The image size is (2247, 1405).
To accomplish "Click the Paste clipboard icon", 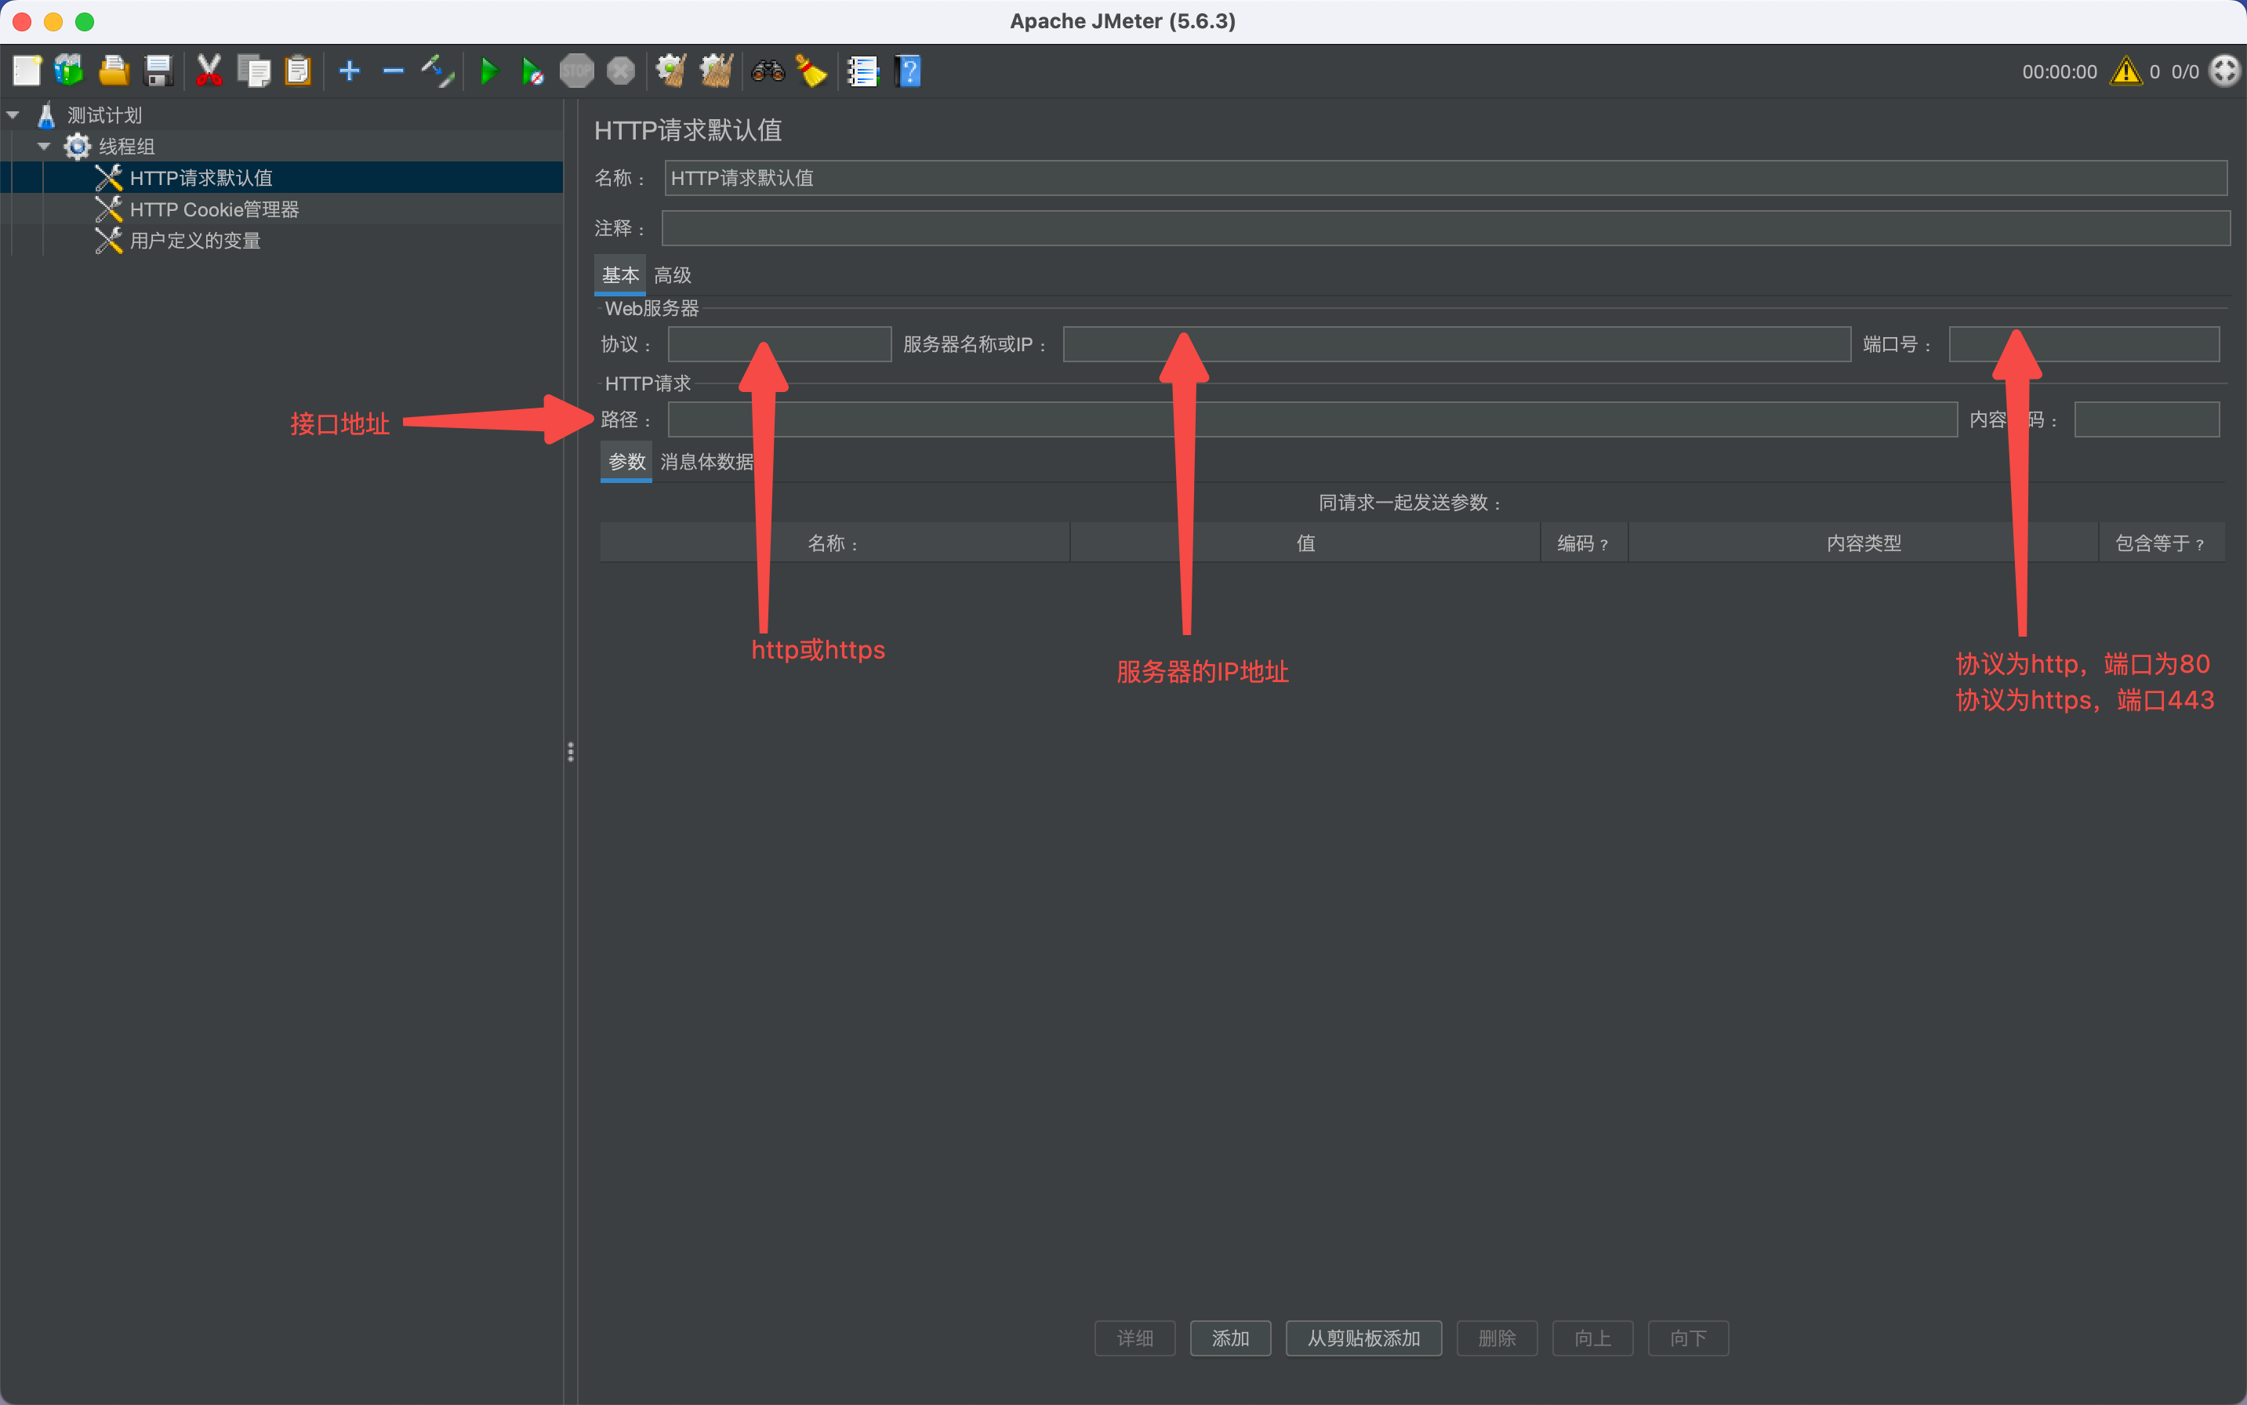I will (297, 71).
